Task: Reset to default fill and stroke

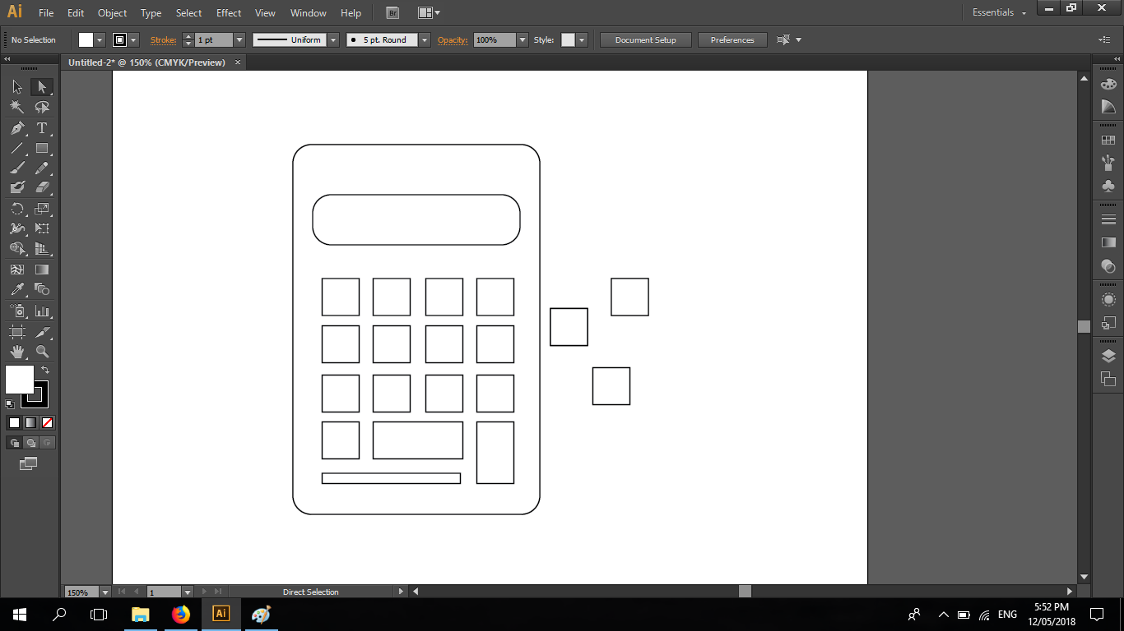Action: tap(10, 403)
